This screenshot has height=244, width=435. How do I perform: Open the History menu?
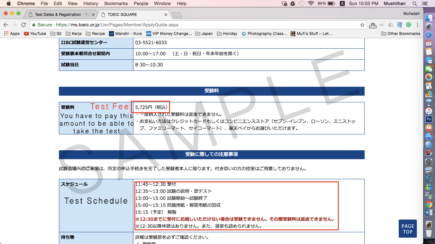(x=91, y=3)
